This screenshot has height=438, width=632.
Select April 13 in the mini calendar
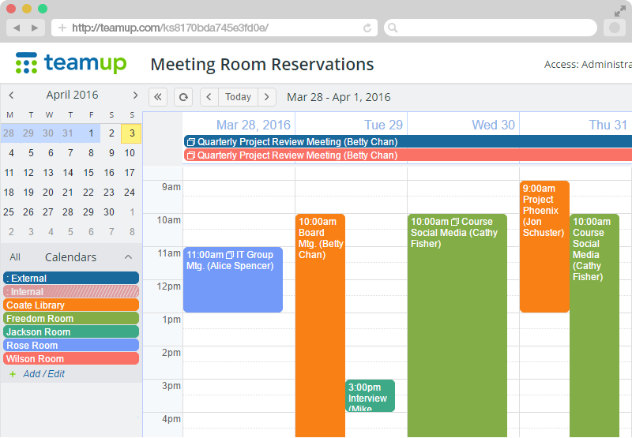click(48, 173)
